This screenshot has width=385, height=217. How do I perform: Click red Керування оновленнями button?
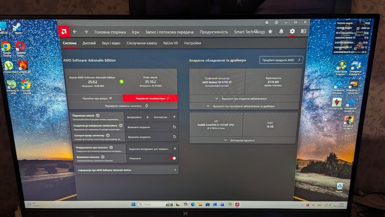(x=150, y=98)
